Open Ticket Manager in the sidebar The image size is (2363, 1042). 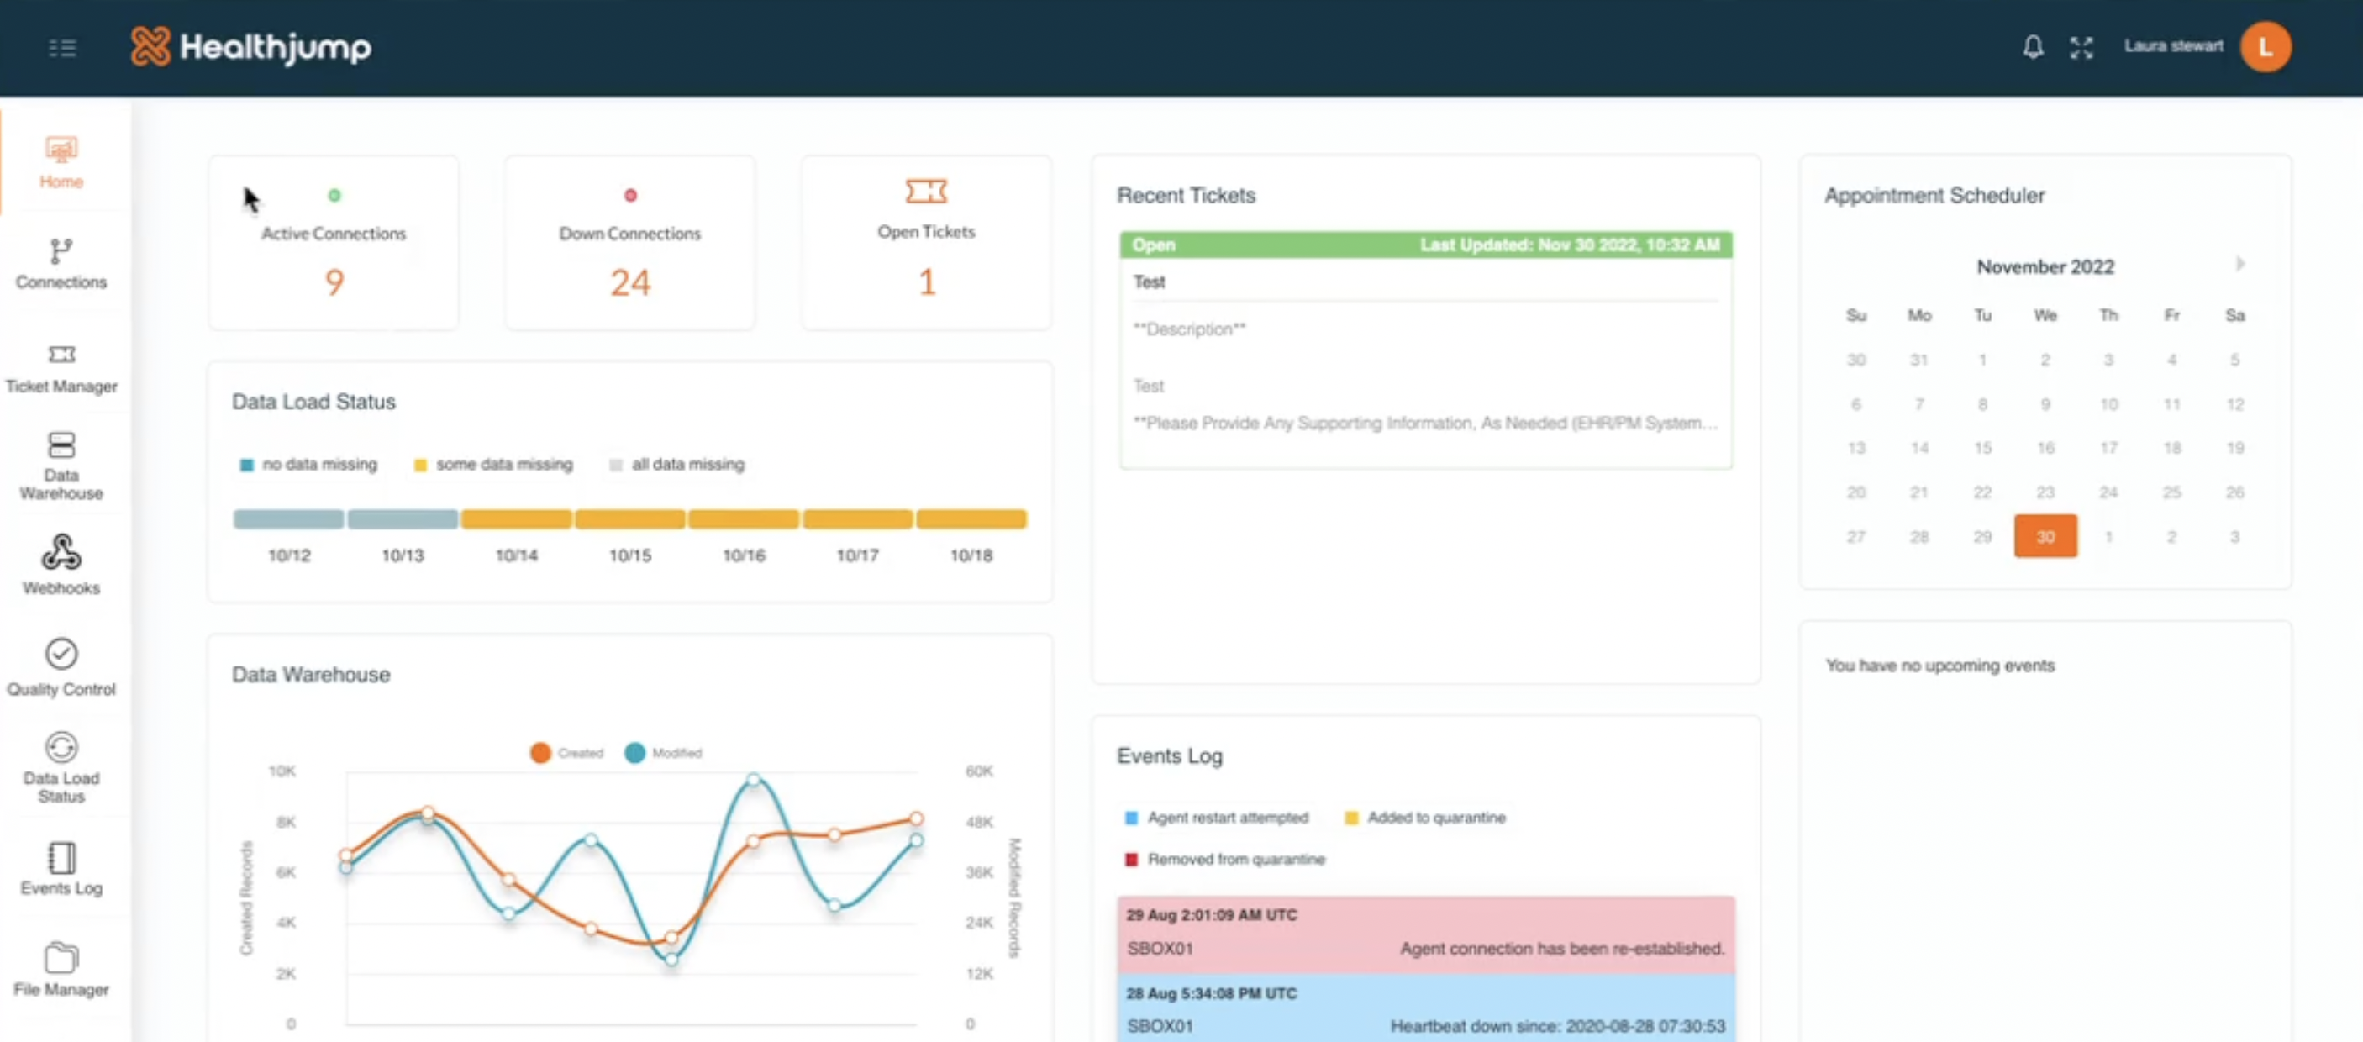[x=61, y=369]
